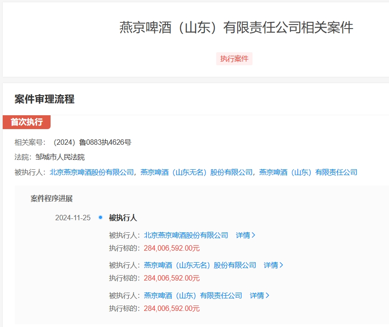Click the 284,006,592.00元 amount for 燕京啤酒（山东）有限责任公司
The width and height of the screenshot is (389, 327).
pos(172,308)
